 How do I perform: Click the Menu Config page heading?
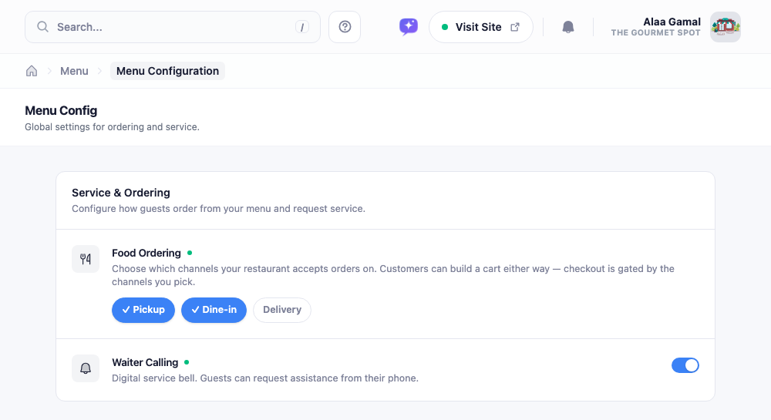coord(61,110)
